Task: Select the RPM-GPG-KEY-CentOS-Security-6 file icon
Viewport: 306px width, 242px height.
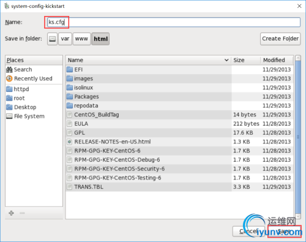Action: click(70, 169)
